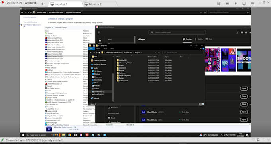The image size is (271, 144).
Task: Open Creative Cloud home icon
Action: point(100,41)
